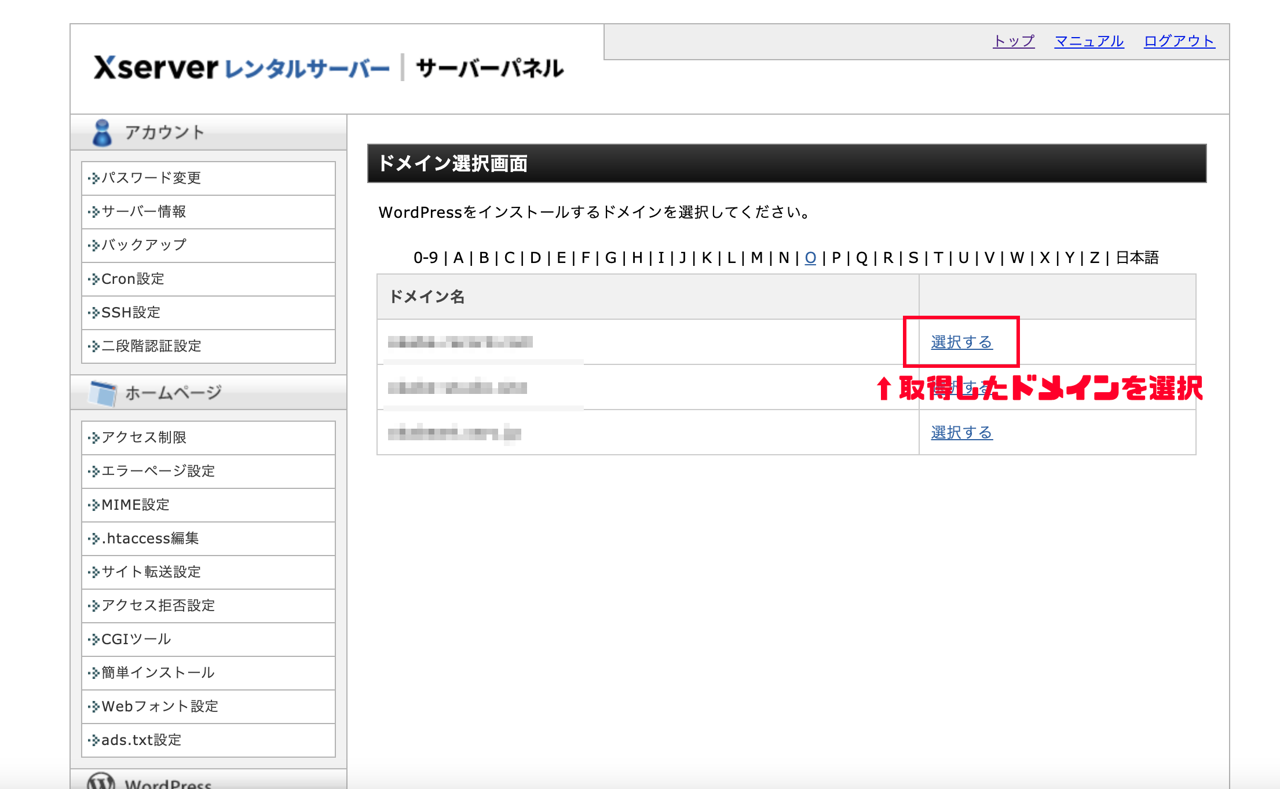Open アクセス制限 settings
Image resolution: width=1280 pixels, height=789 pixels.
(144, 437)
